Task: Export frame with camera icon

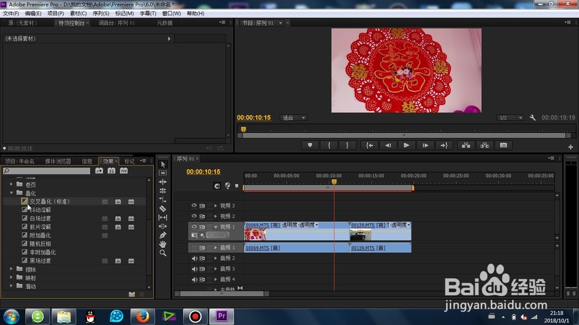Action: pyautogui.click(x=503, y=145)
